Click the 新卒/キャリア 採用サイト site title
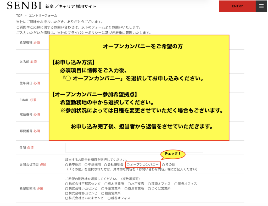This screenshot has height=206, width=268. [71, 7]
